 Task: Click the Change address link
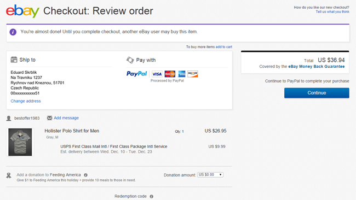26,101
